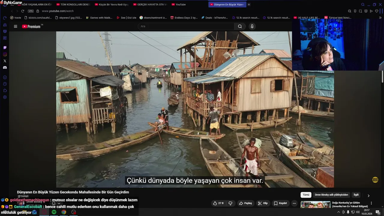Screen dimensions: 384x216
Task: Open the heart bookmark icon in address bar
Action: click(376, 11)
